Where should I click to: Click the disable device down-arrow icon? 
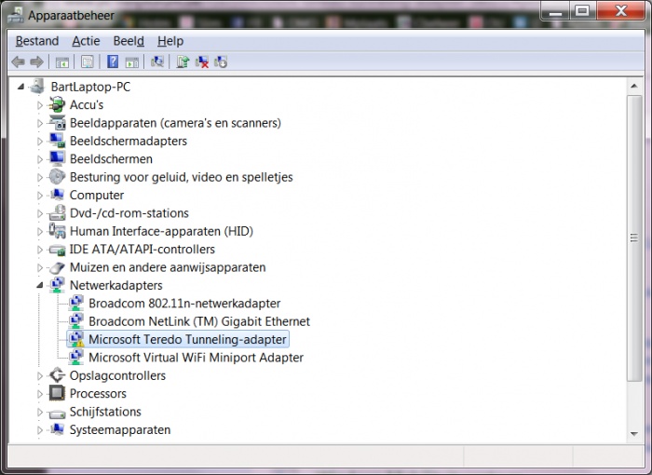[221, 62]
